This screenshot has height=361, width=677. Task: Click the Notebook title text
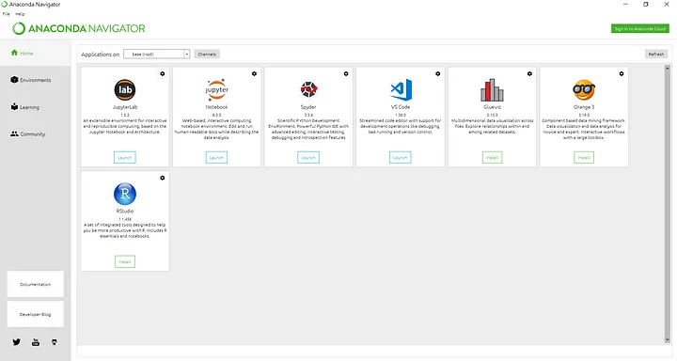pos(217,107)
